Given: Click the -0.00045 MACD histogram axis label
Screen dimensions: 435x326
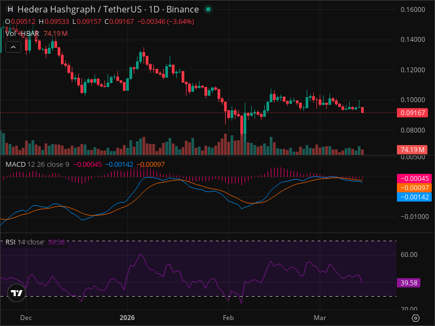Looking at the screenshot, I should click(414, 179).
